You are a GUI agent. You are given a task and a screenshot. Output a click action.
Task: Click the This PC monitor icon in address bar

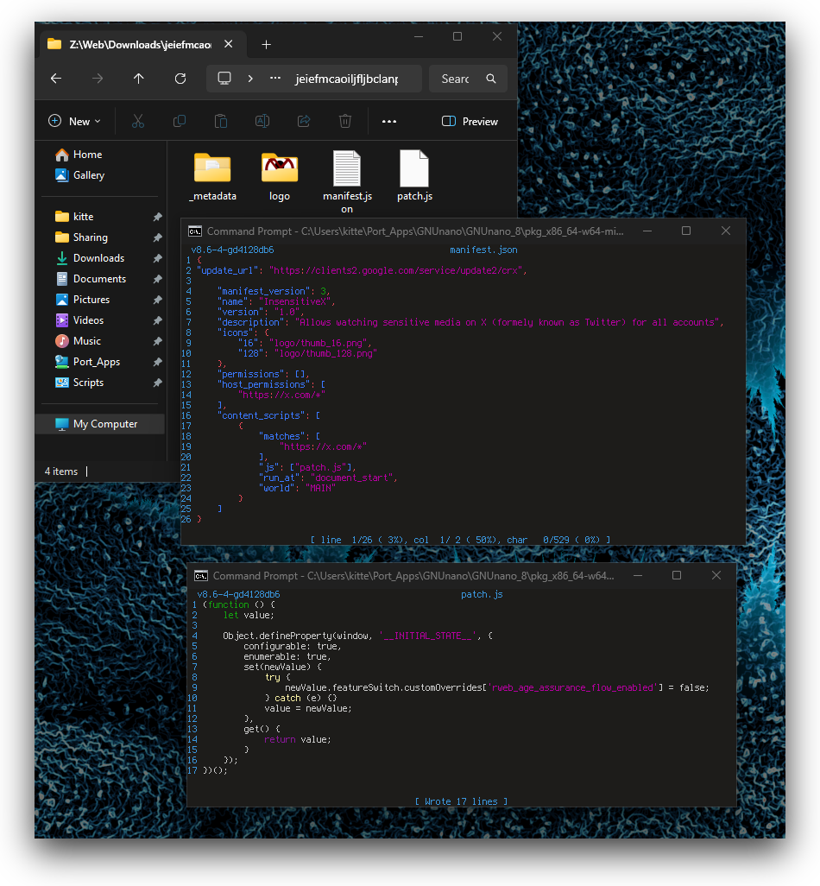coord(224,79)
